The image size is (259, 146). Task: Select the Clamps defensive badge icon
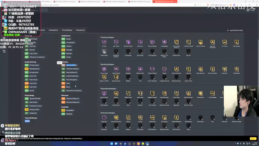pyautogui.click(x=128, y=118)
